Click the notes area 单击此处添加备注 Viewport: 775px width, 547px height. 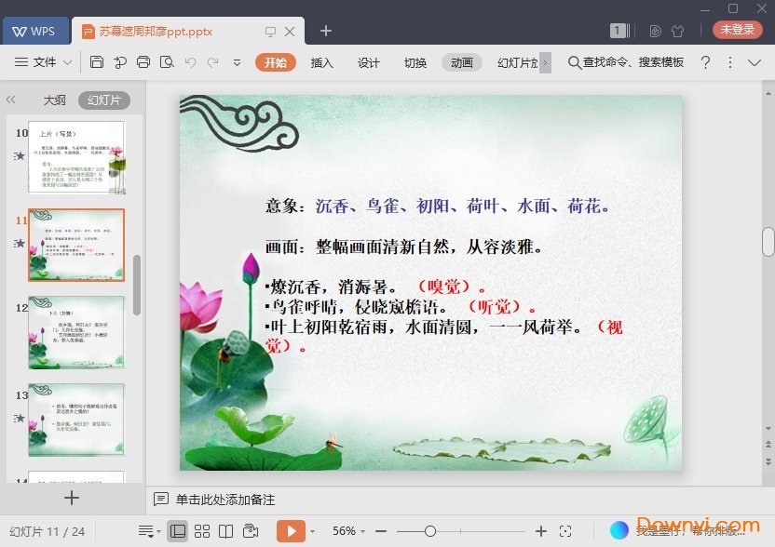[225, 500]
